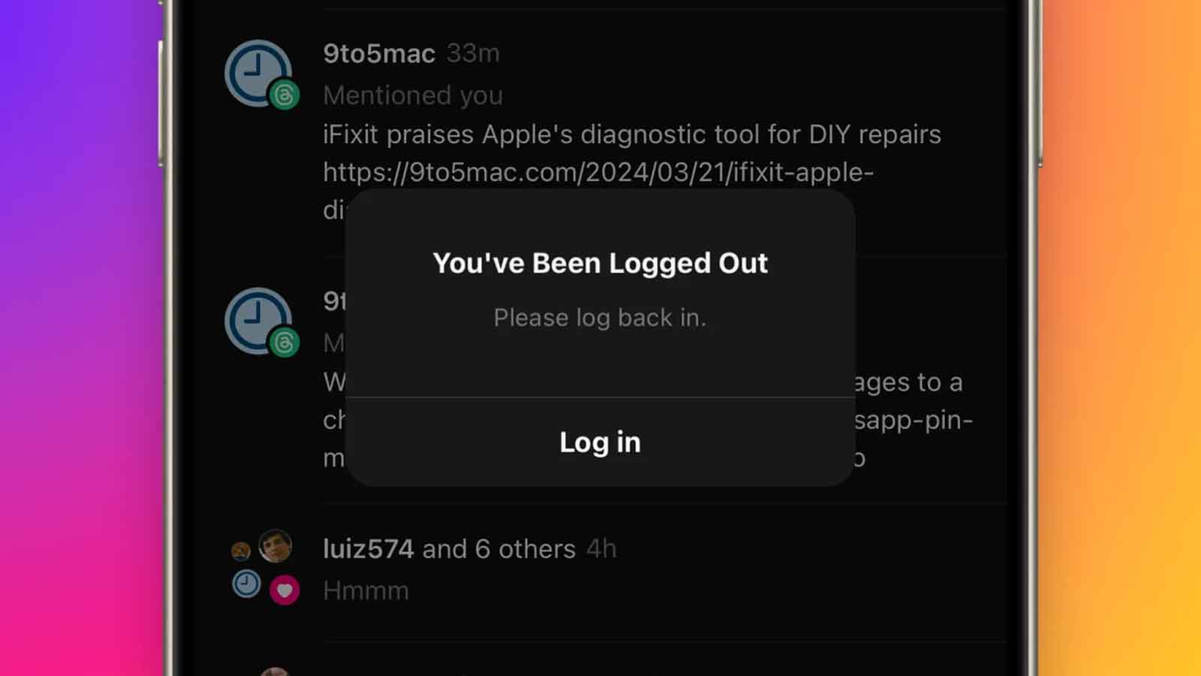This screenshot has width=1201, height=676.
Task: Tap pink heart like icon
Action: click(x=284, y=590)
